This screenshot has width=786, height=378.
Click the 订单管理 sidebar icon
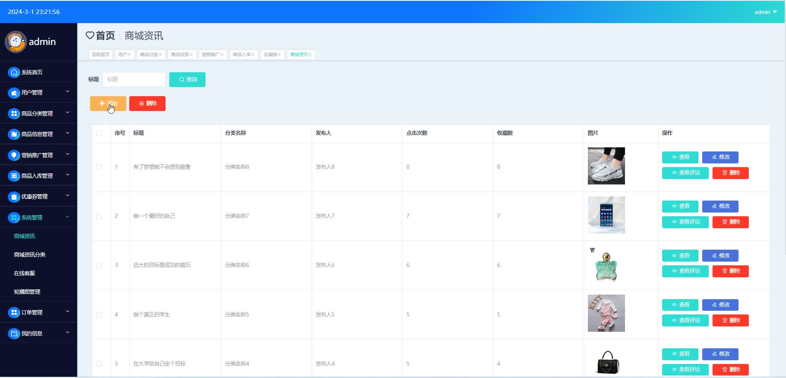pos(14,312)
